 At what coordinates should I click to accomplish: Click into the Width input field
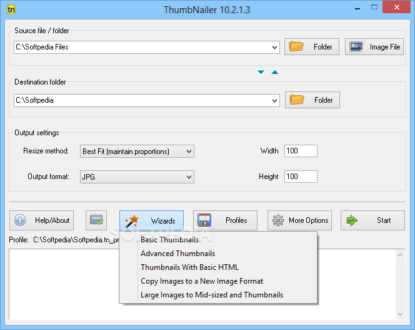(301, 151)
